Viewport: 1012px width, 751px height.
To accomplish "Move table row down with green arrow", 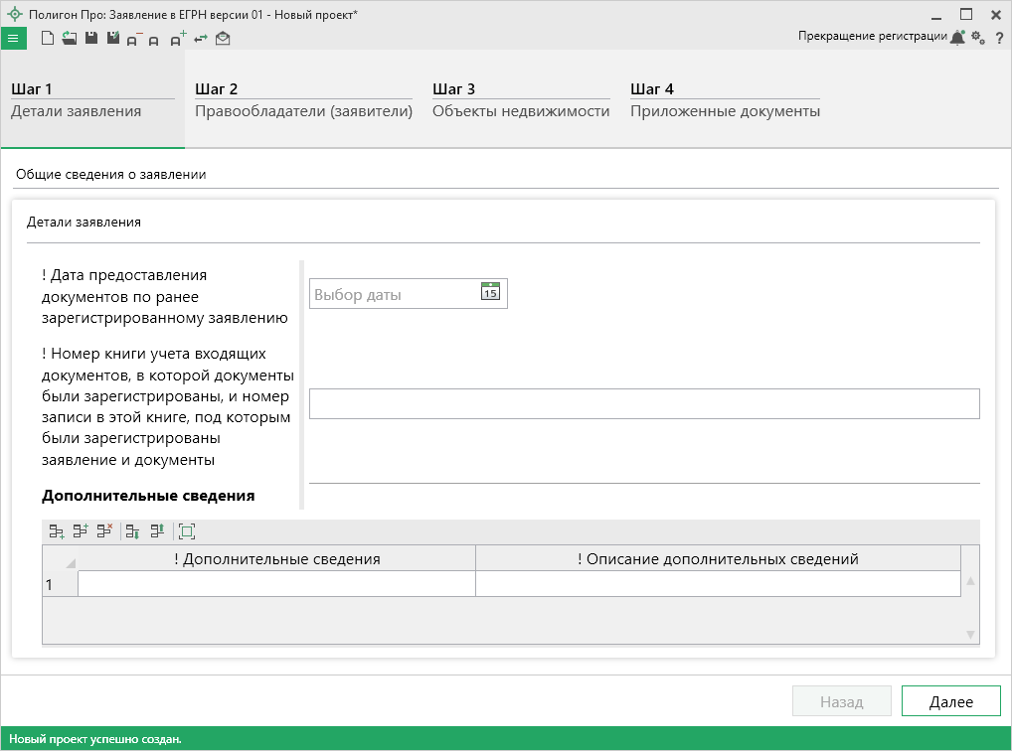I will coord(132,531).
